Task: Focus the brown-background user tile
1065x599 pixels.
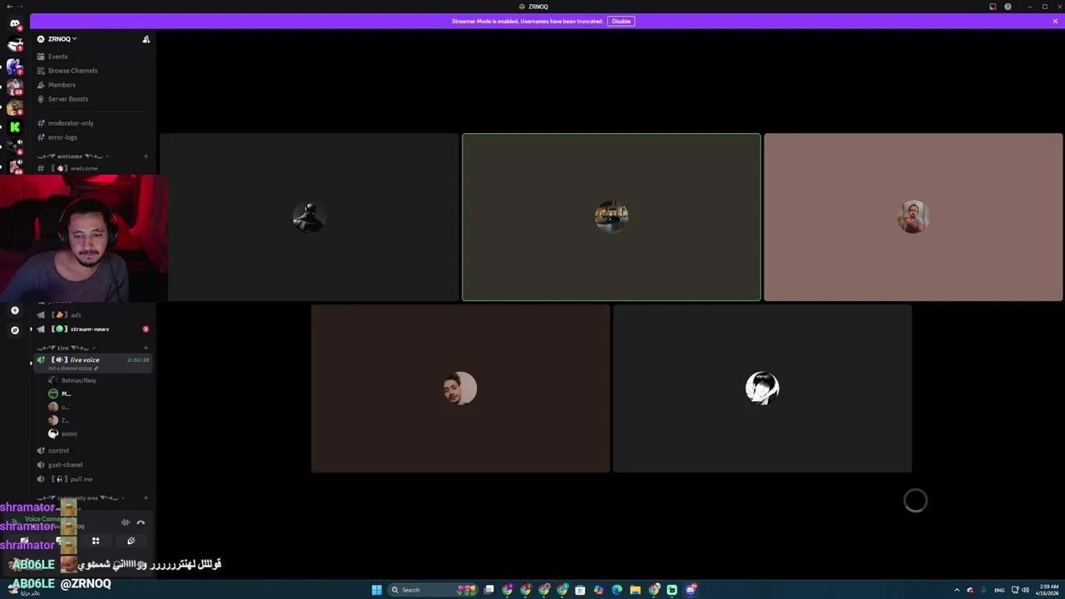Action: [x=460, y=389]
